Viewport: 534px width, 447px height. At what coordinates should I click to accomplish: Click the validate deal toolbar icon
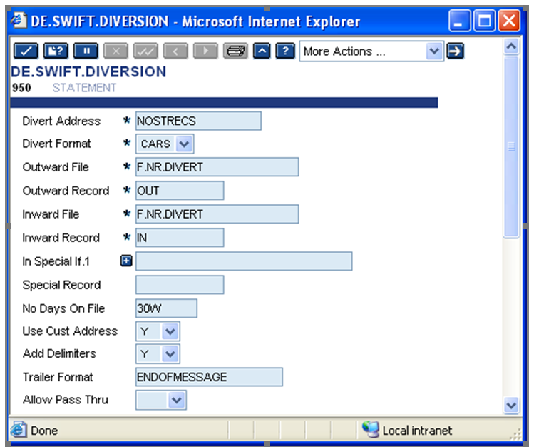click(55, 51)
